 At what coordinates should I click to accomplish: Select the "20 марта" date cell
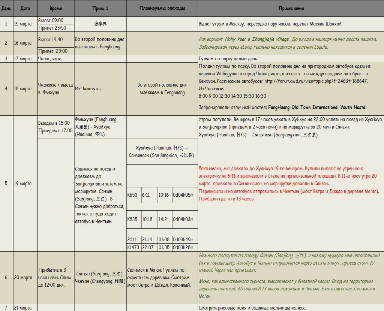coord(25,278)
